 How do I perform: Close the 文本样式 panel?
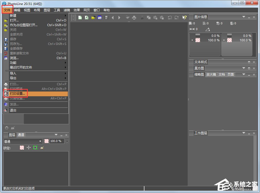click(254, 62)
